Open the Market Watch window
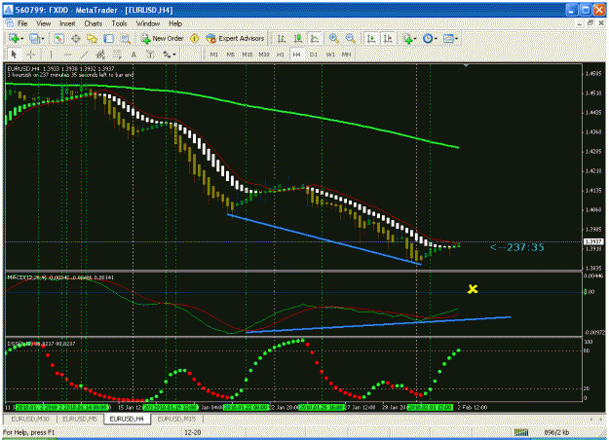Viewport: 609px width, 440px height. click(58, 38)
